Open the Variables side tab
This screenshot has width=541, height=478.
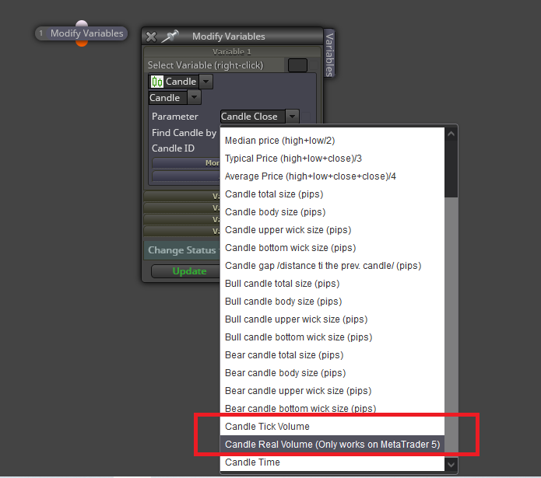[329, 54]
